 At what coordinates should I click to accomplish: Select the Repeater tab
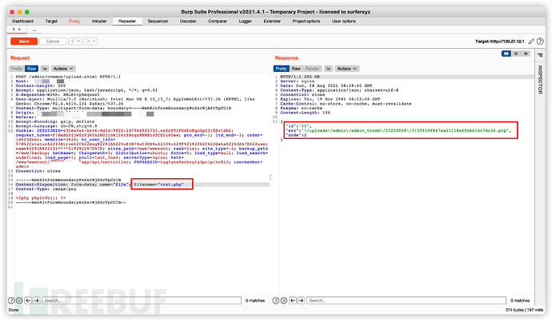tap(127, 21)
